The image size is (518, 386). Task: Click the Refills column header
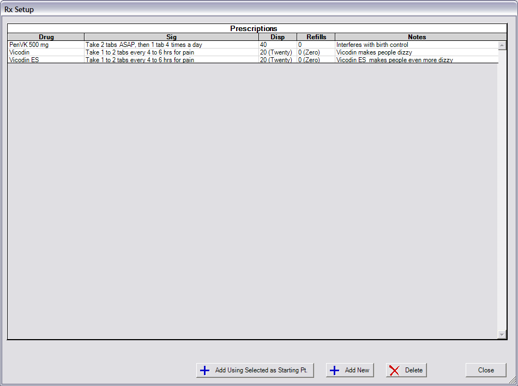click(x=316, y=37)
